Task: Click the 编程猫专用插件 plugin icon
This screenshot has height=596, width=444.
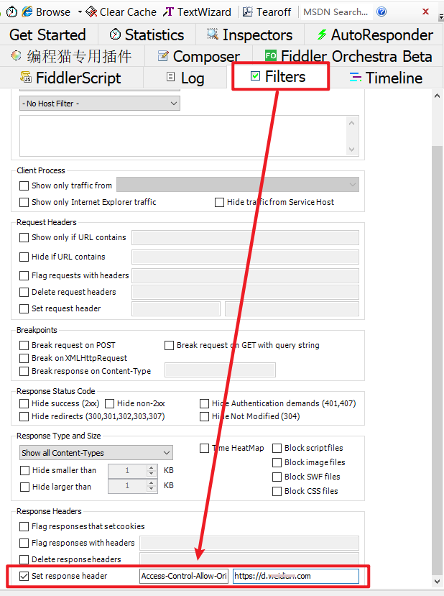Action: [x=17, y=56]
